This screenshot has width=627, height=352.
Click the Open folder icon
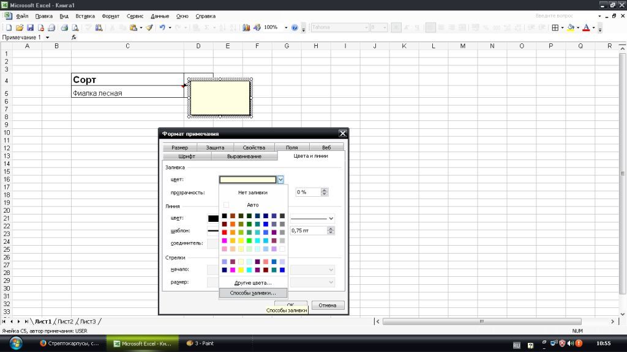[20, 28]
